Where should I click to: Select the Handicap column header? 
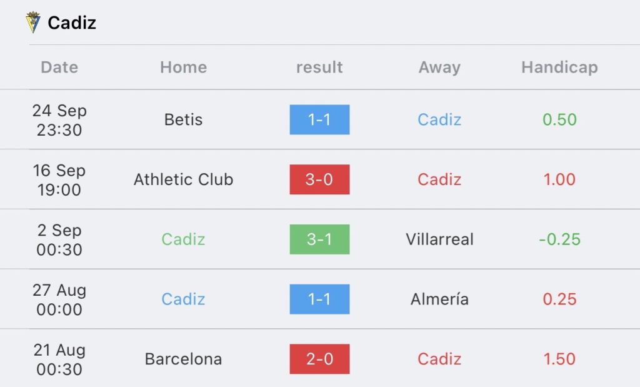559,68
